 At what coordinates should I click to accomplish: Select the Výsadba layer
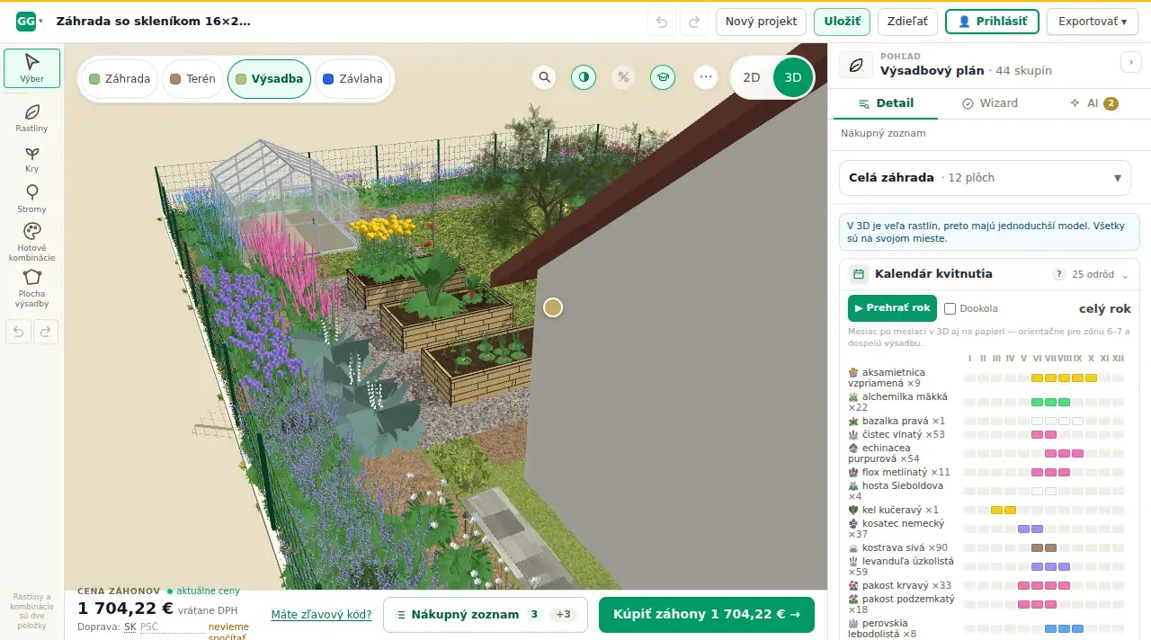pyautogui.click(x=270, y=78)
